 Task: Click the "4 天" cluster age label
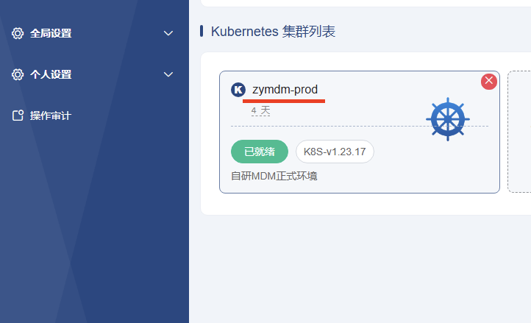(260, 110)
